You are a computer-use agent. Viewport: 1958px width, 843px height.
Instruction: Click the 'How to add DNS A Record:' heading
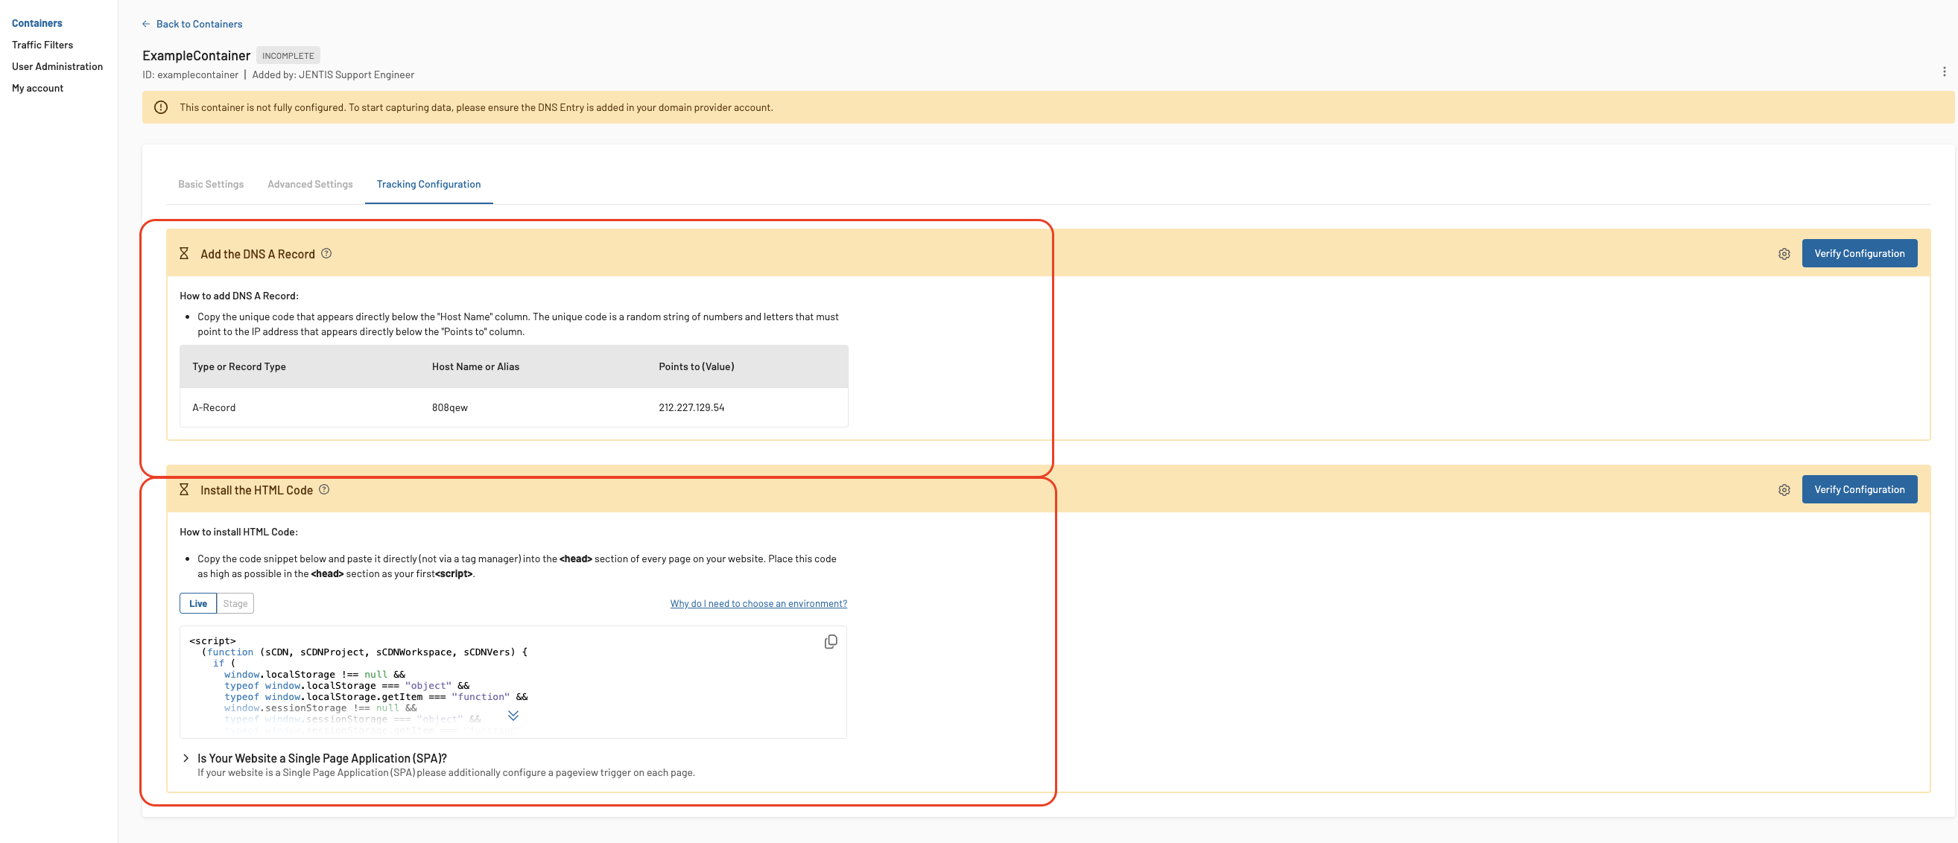point(238,296)
